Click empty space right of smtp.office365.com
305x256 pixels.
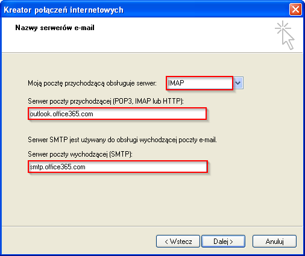[x=146, y=167]
